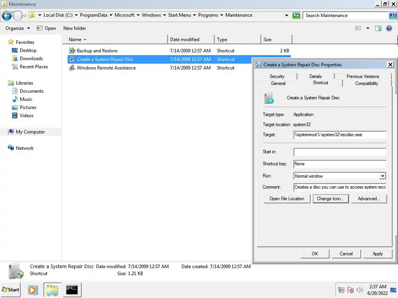The height and width of the screenshot is (298, 398).
Task: Sort by the Type column header
Action: pyautogui.click(x=237, y=40)
